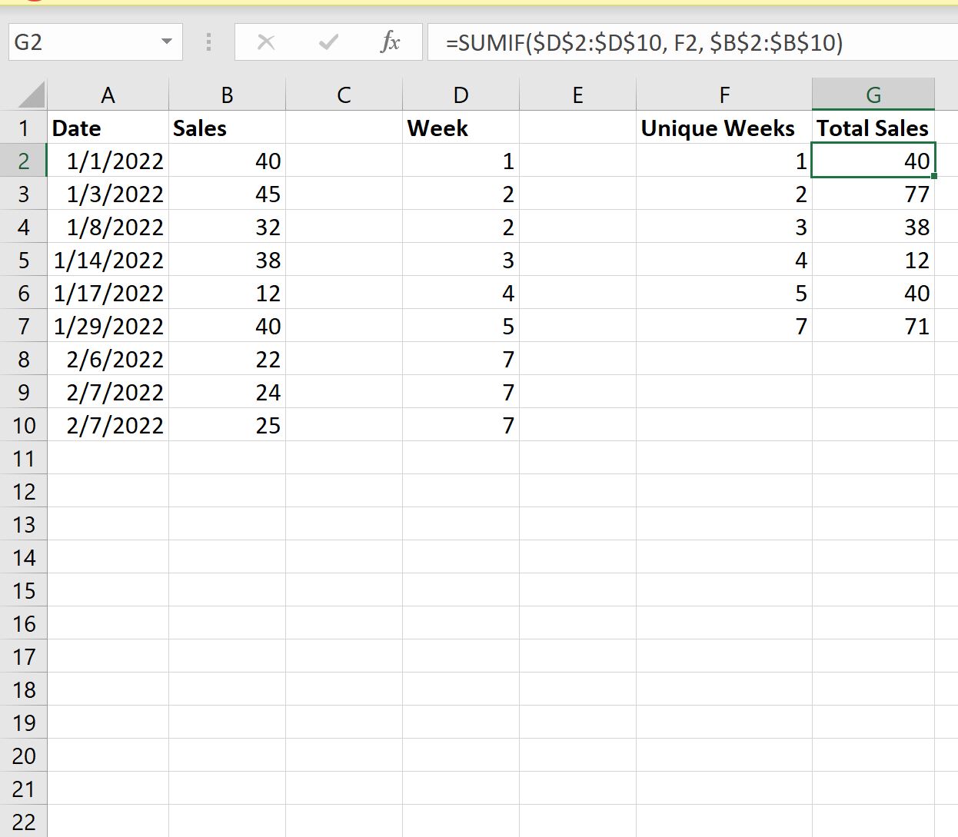
Task: Select the date cell 1/3/2022
Action: [x=108, y=194]
